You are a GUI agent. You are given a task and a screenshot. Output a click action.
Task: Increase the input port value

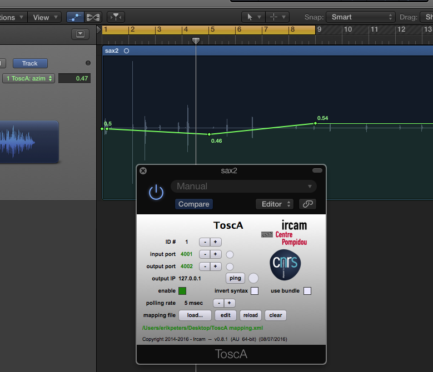216,254
